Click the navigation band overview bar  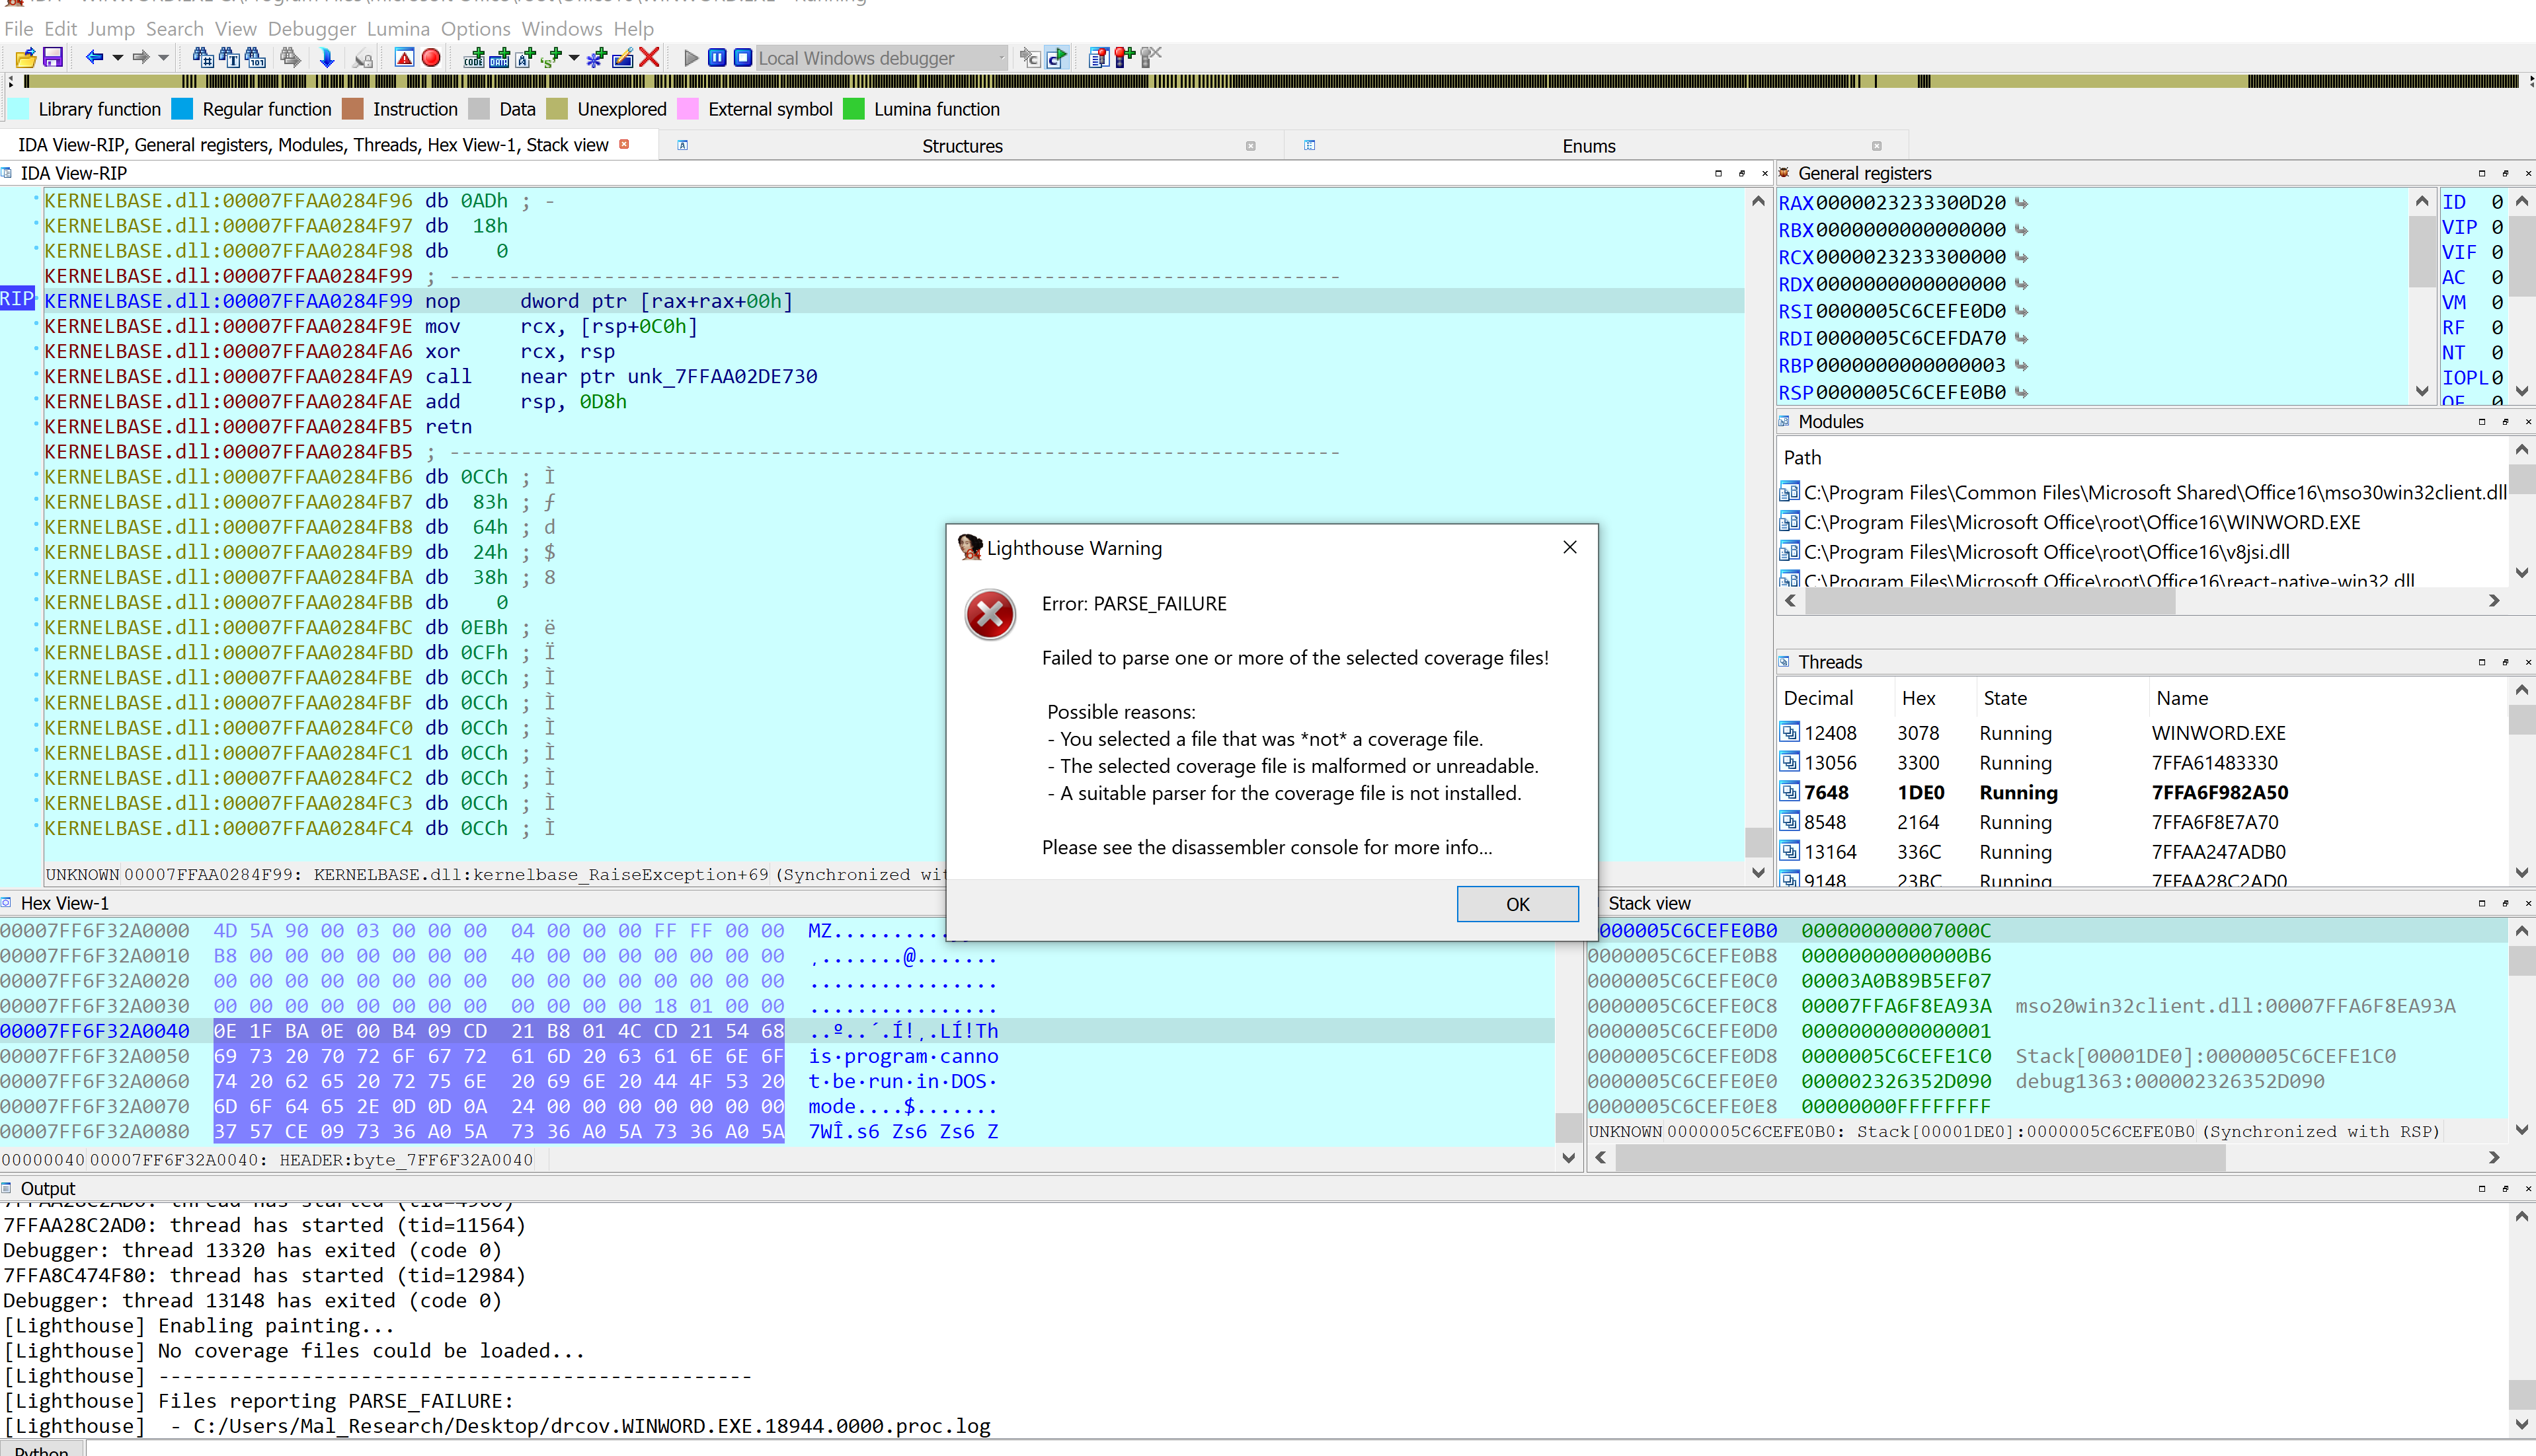click(x=1271, y=82)
